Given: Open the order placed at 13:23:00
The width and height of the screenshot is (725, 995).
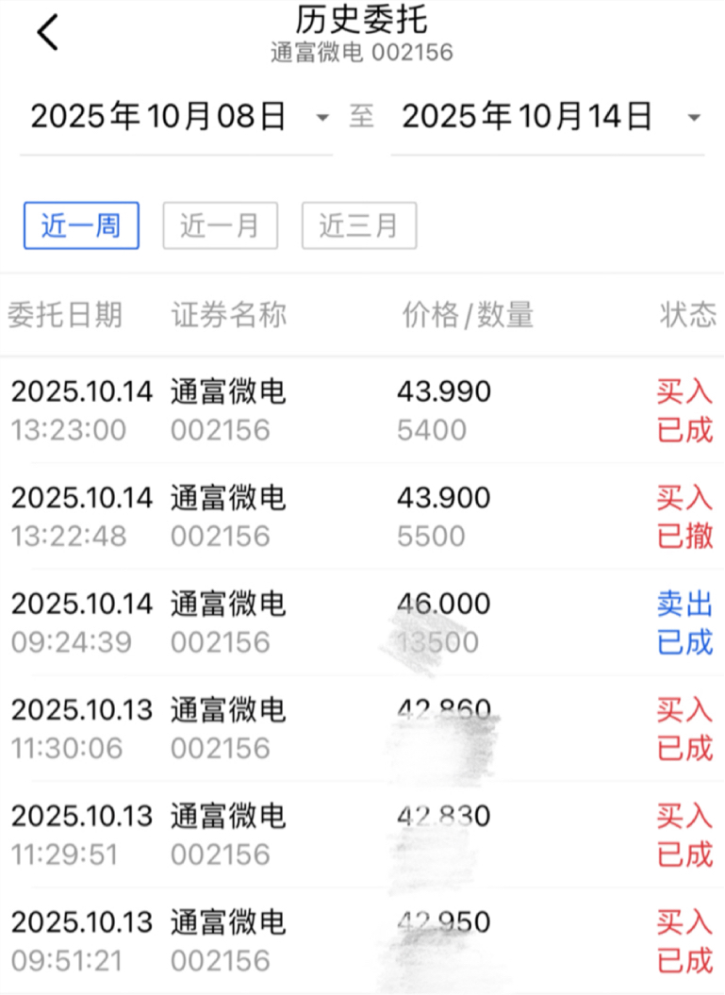Looking at the screenshot, I should 362,410.
